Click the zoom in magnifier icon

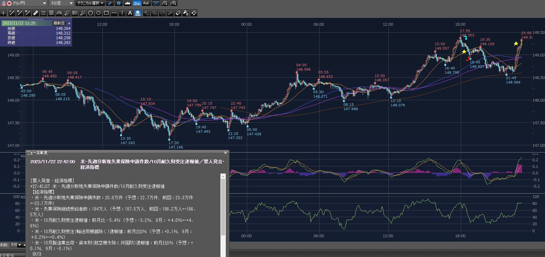pyautogui.click(x=173, y=3)
